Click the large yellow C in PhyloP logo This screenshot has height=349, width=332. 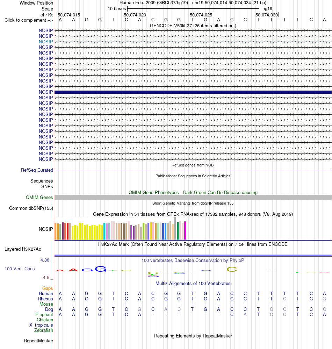point(232,269)
